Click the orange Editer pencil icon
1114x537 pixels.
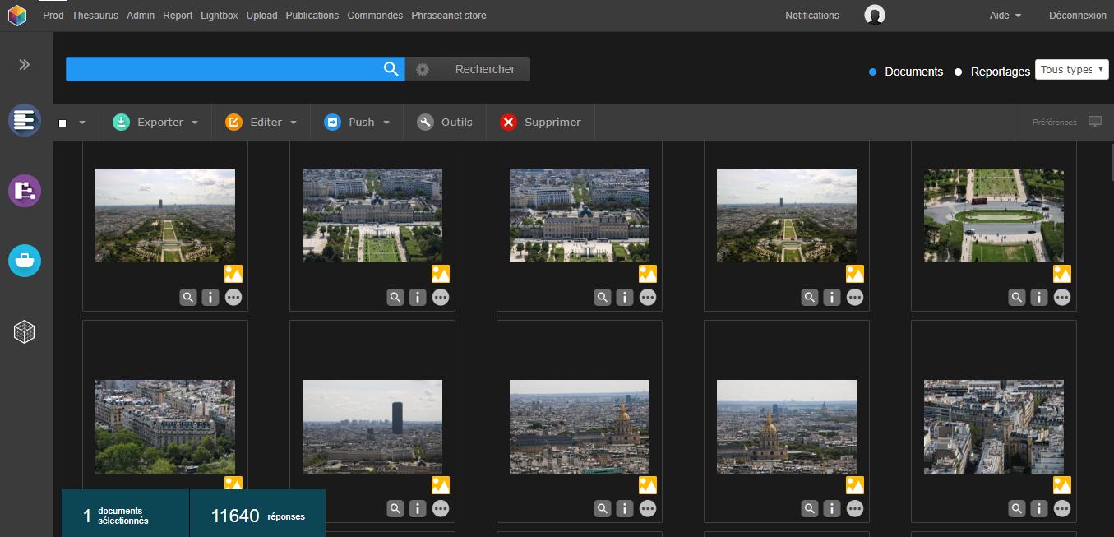pos(233,122)
